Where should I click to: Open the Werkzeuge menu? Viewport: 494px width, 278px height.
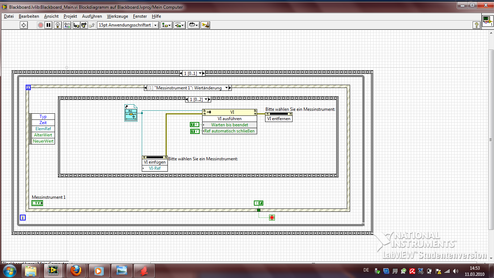pyautogui.click(x=118, y=16)
